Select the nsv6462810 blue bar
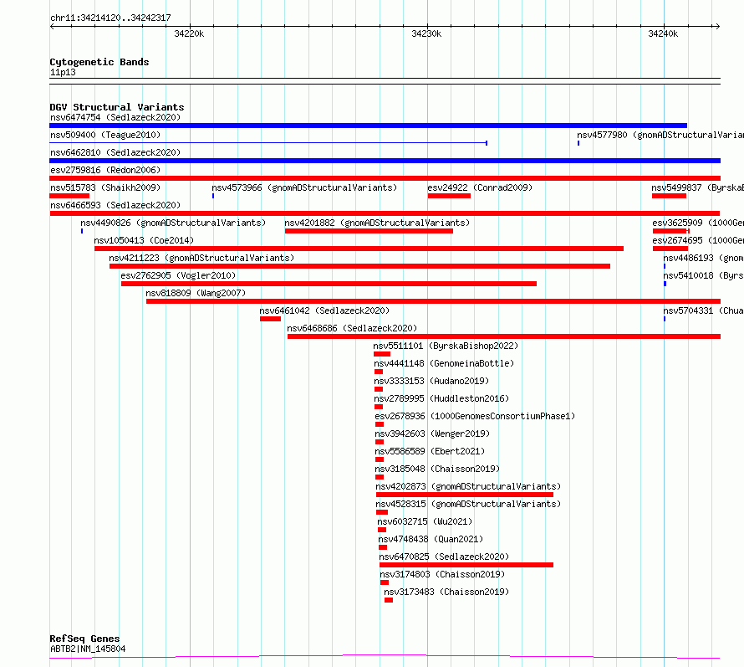This screenshot has height=667, width=744. point(385,161)
